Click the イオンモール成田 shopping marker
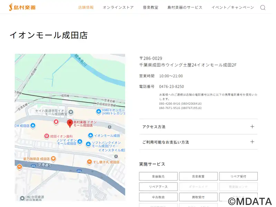The image size is (276, 207). [90, 136]
